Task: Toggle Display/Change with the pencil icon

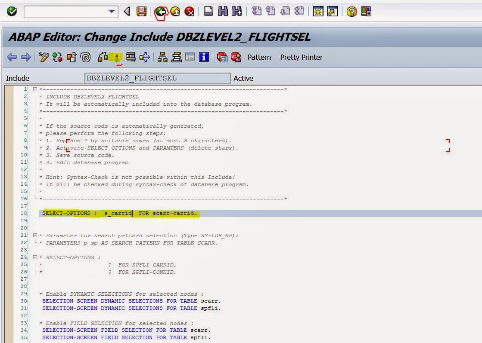Action: [43, 57]
